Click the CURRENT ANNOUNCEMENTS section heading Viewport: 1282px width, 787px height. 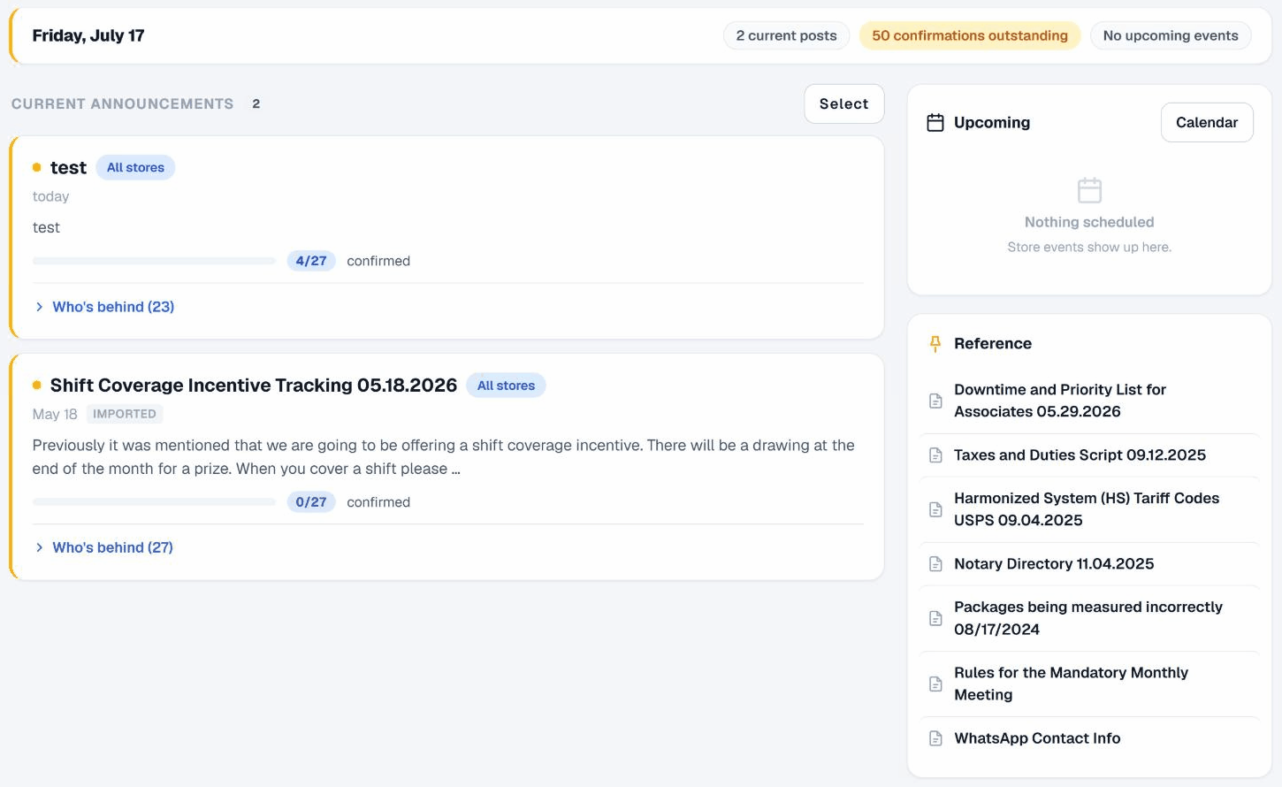[123, 103]
